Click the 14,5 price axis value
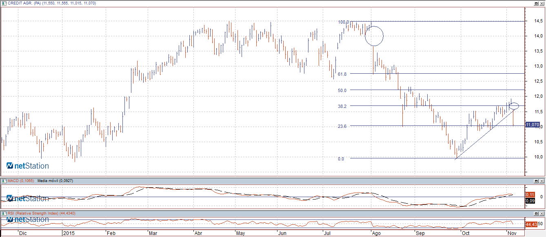 [538, 21]
